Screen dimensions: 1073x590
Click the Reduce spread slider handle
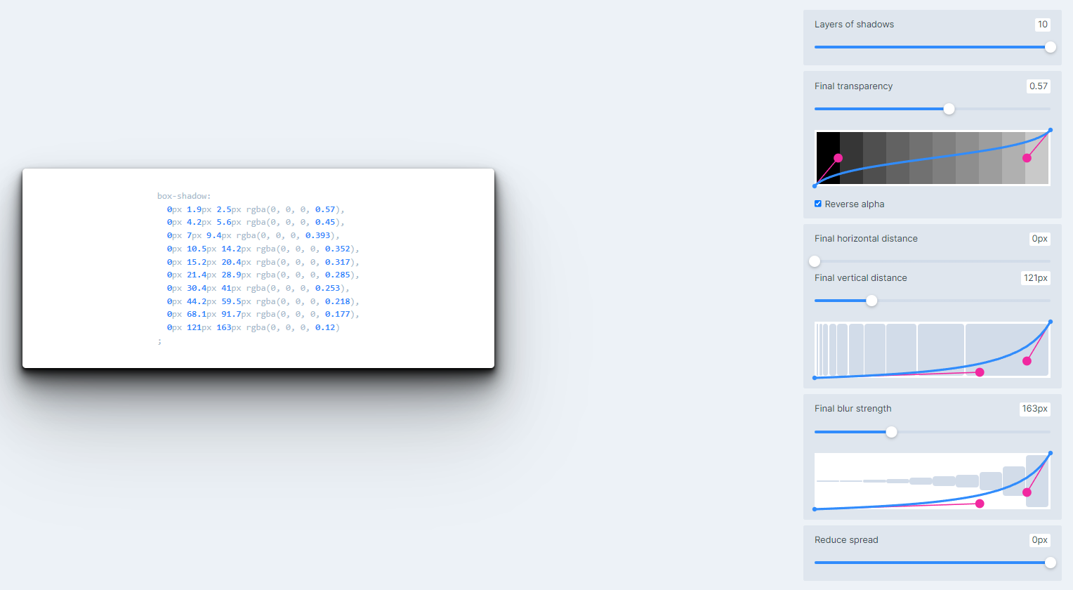(x=1050, y=563)
